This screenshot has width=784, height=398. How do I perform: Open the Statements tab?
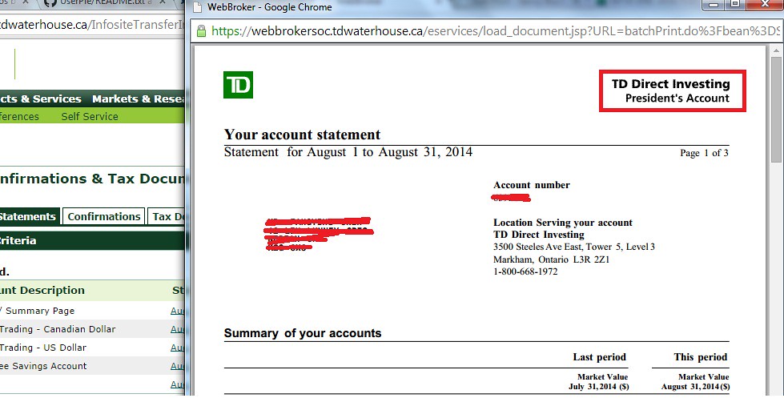tap(28, 216)
